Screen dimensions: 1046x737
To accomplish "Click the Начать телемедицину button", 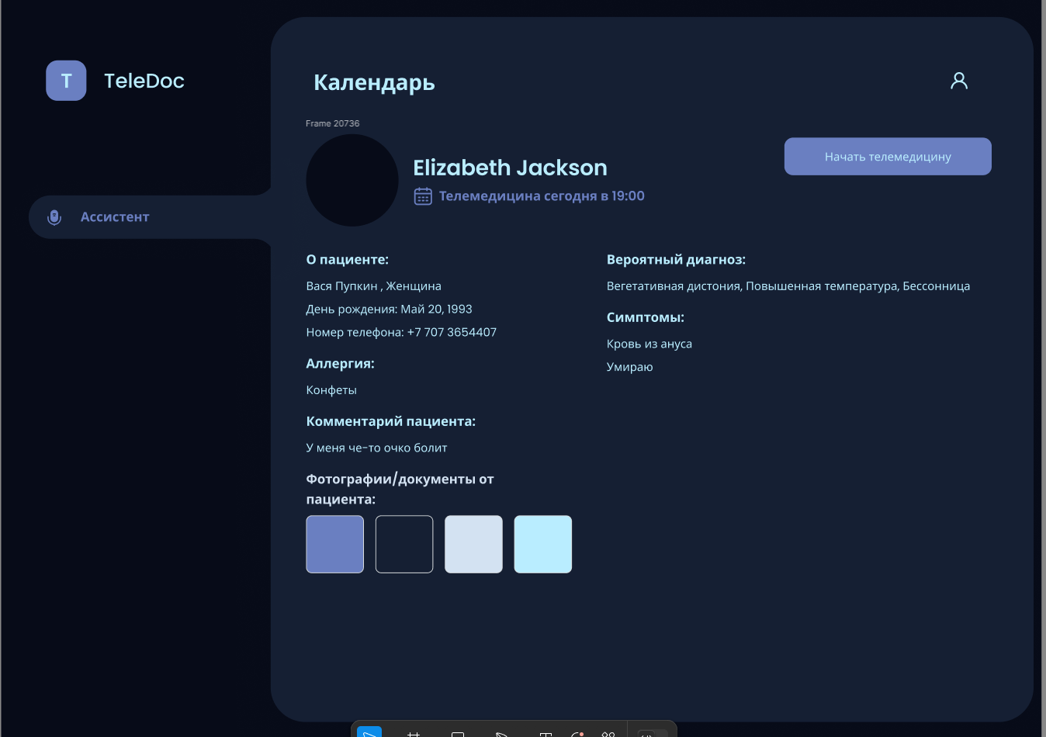I will pos(888,157).
